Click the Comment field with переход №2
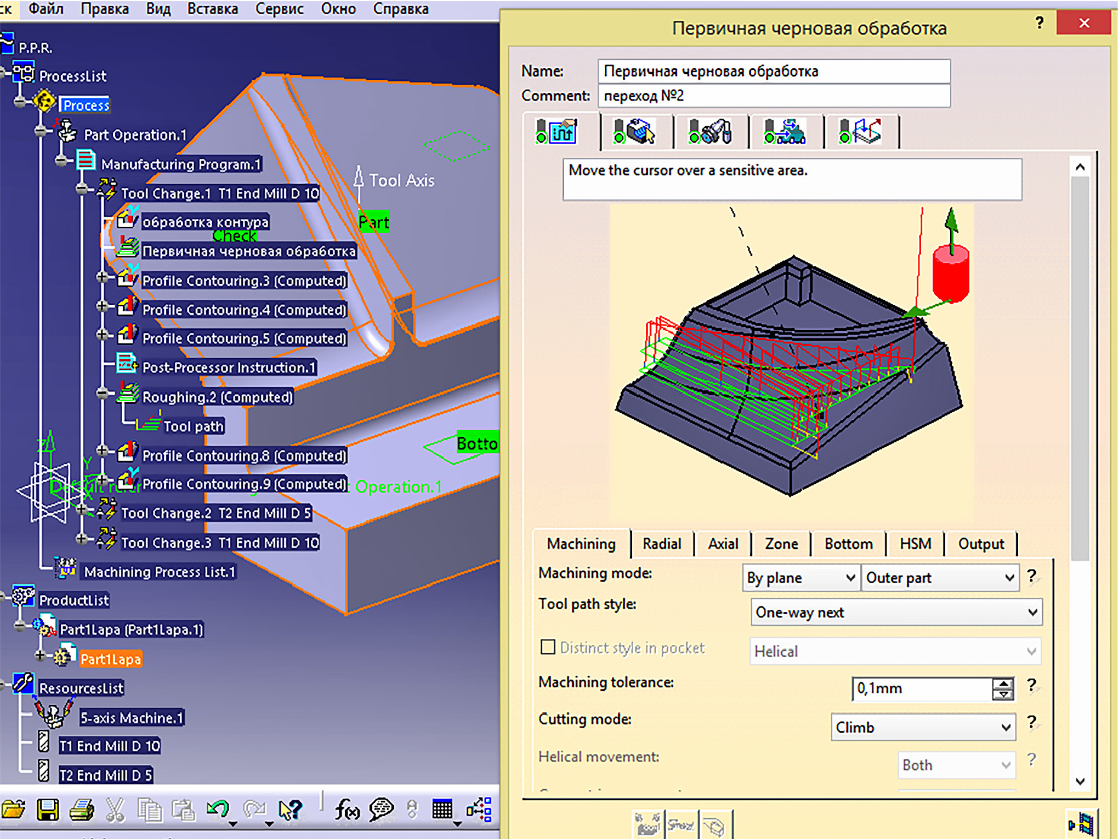 773,96
